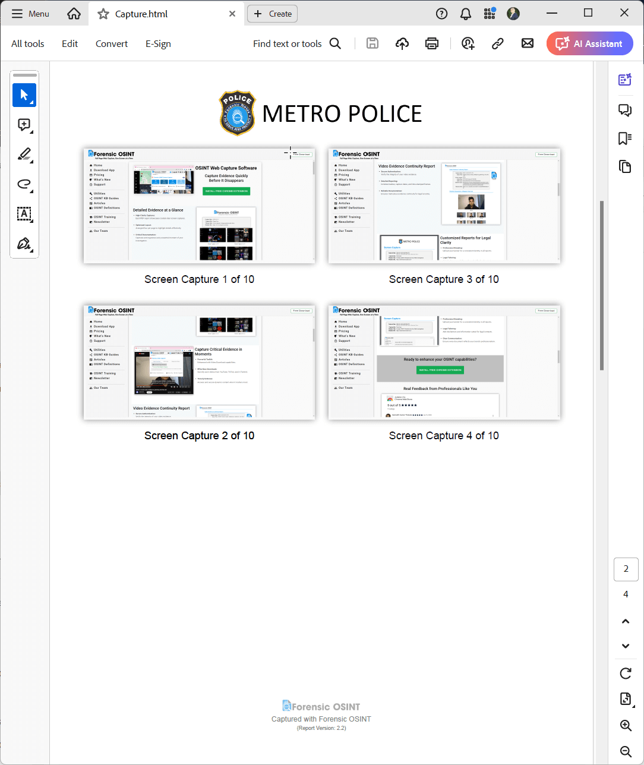Click Screen Capture 1 of 10 thumbnail

pyautogui.click(x=199, y=205)
